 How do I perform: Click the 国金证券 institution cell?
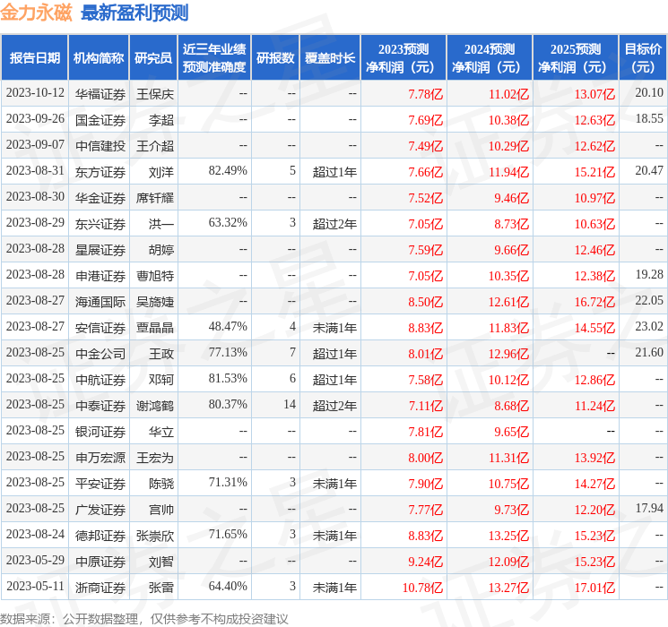tap(100, 120)
